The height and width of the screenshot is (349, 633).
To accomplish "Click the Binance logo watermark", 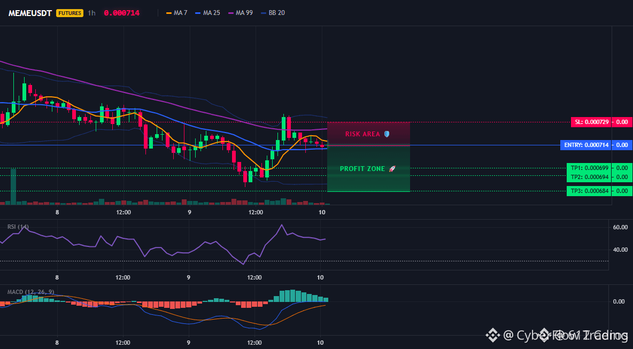I will (x=492, y=335).
